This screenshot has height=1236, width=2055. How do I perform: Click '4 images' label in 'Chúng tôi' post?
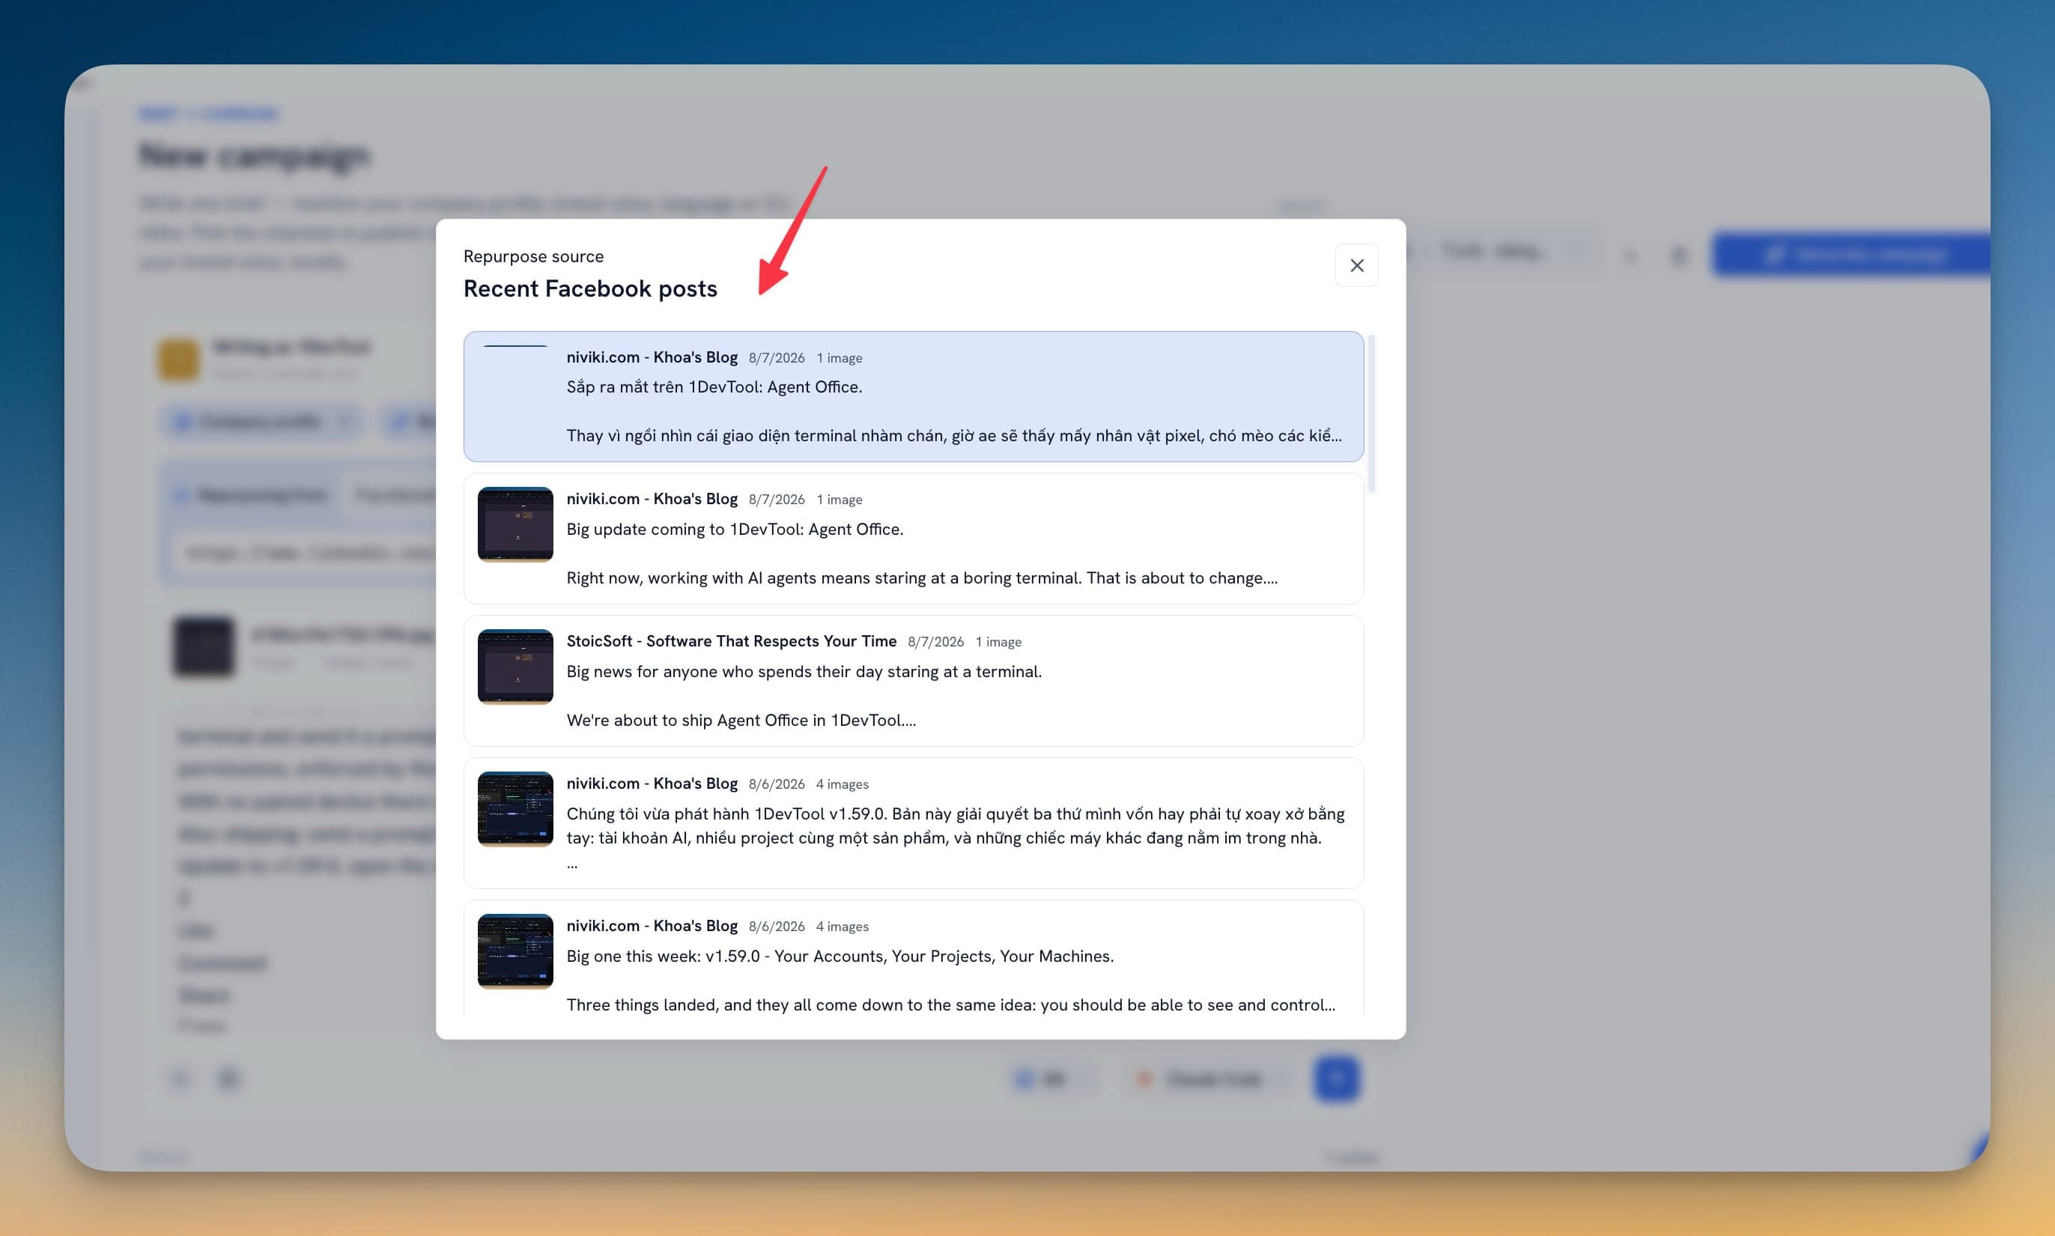tap(842, 784)
